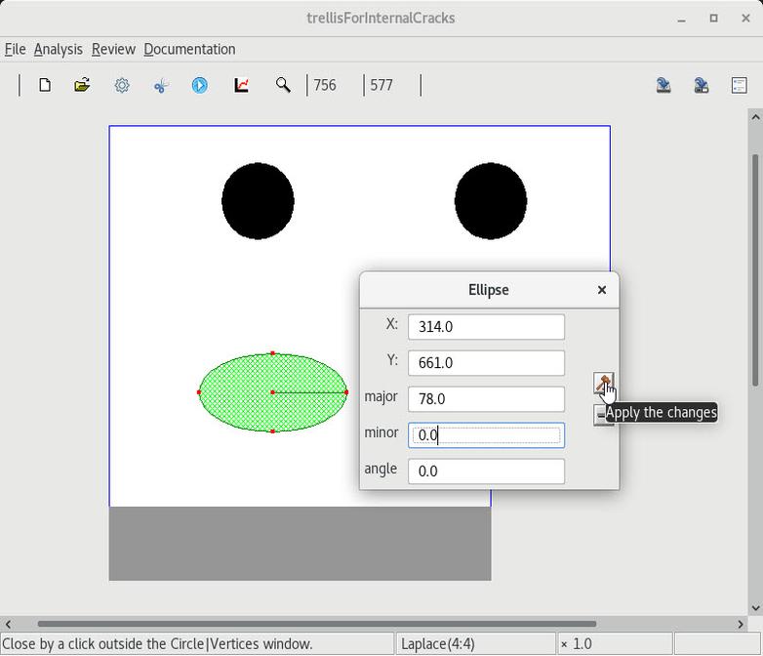The height and width of the screenshot is (656, 763).
Task: Open a file with the folder icon
Action: tap(82, 86)
